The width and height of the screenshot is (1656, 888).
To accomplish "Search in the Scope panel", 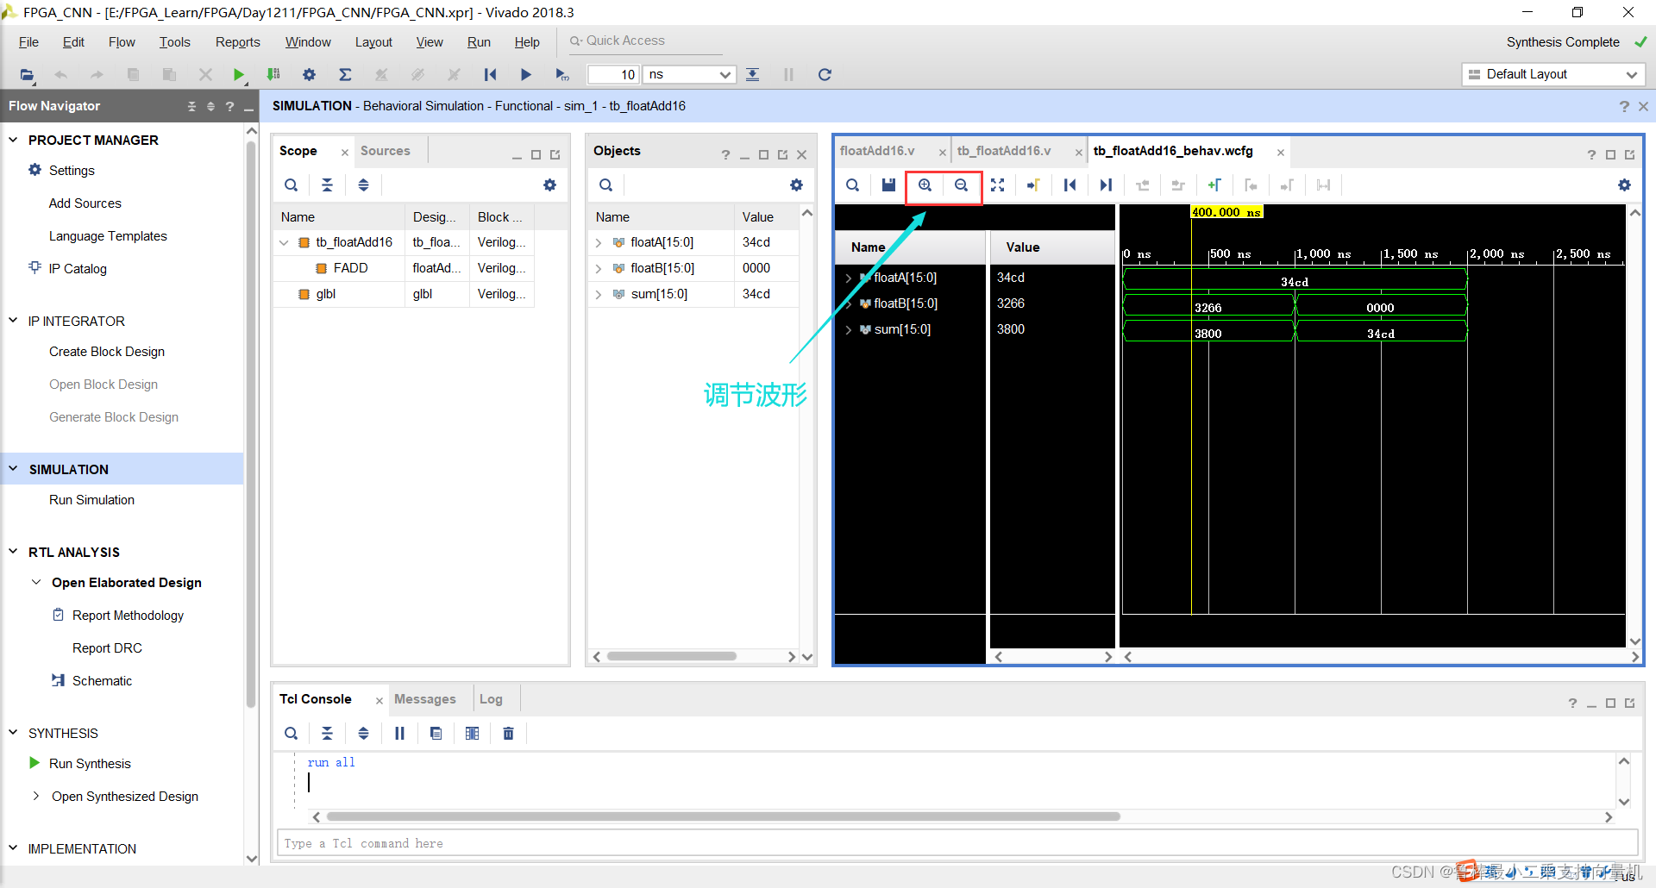I will pos(292,185).
